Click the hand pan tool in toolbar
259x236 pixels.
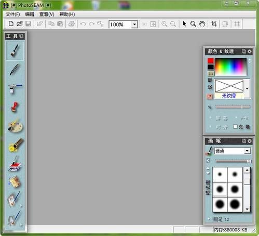[x=202, y=24]
